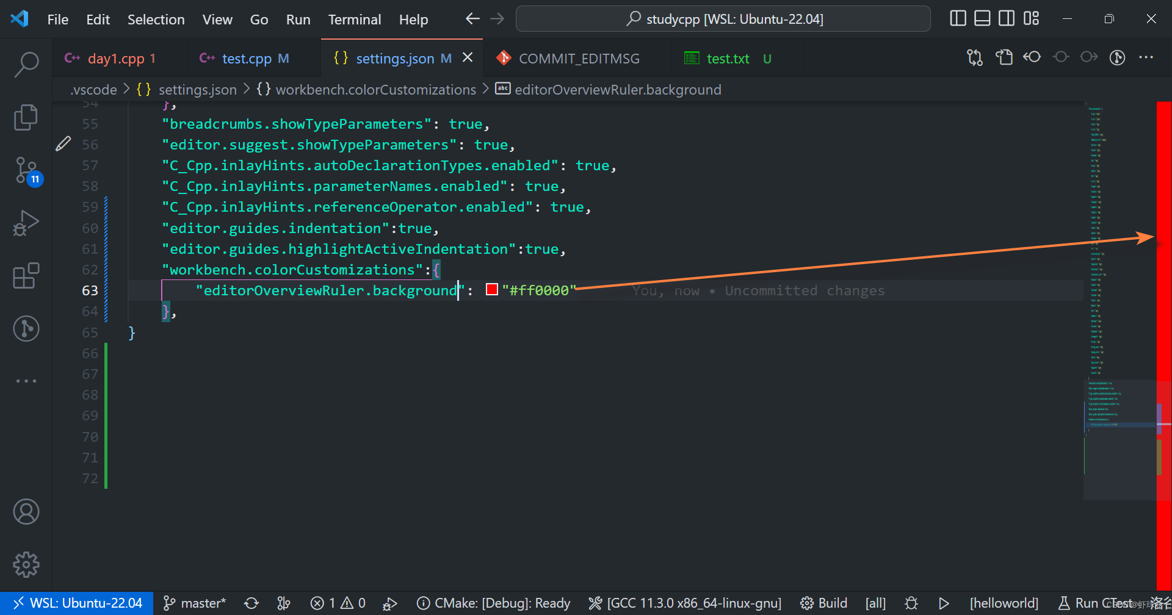Image resolution: width=1172 pixels, height=615 pixels.
Task: Close the settings.json tab
Action: 468,57
